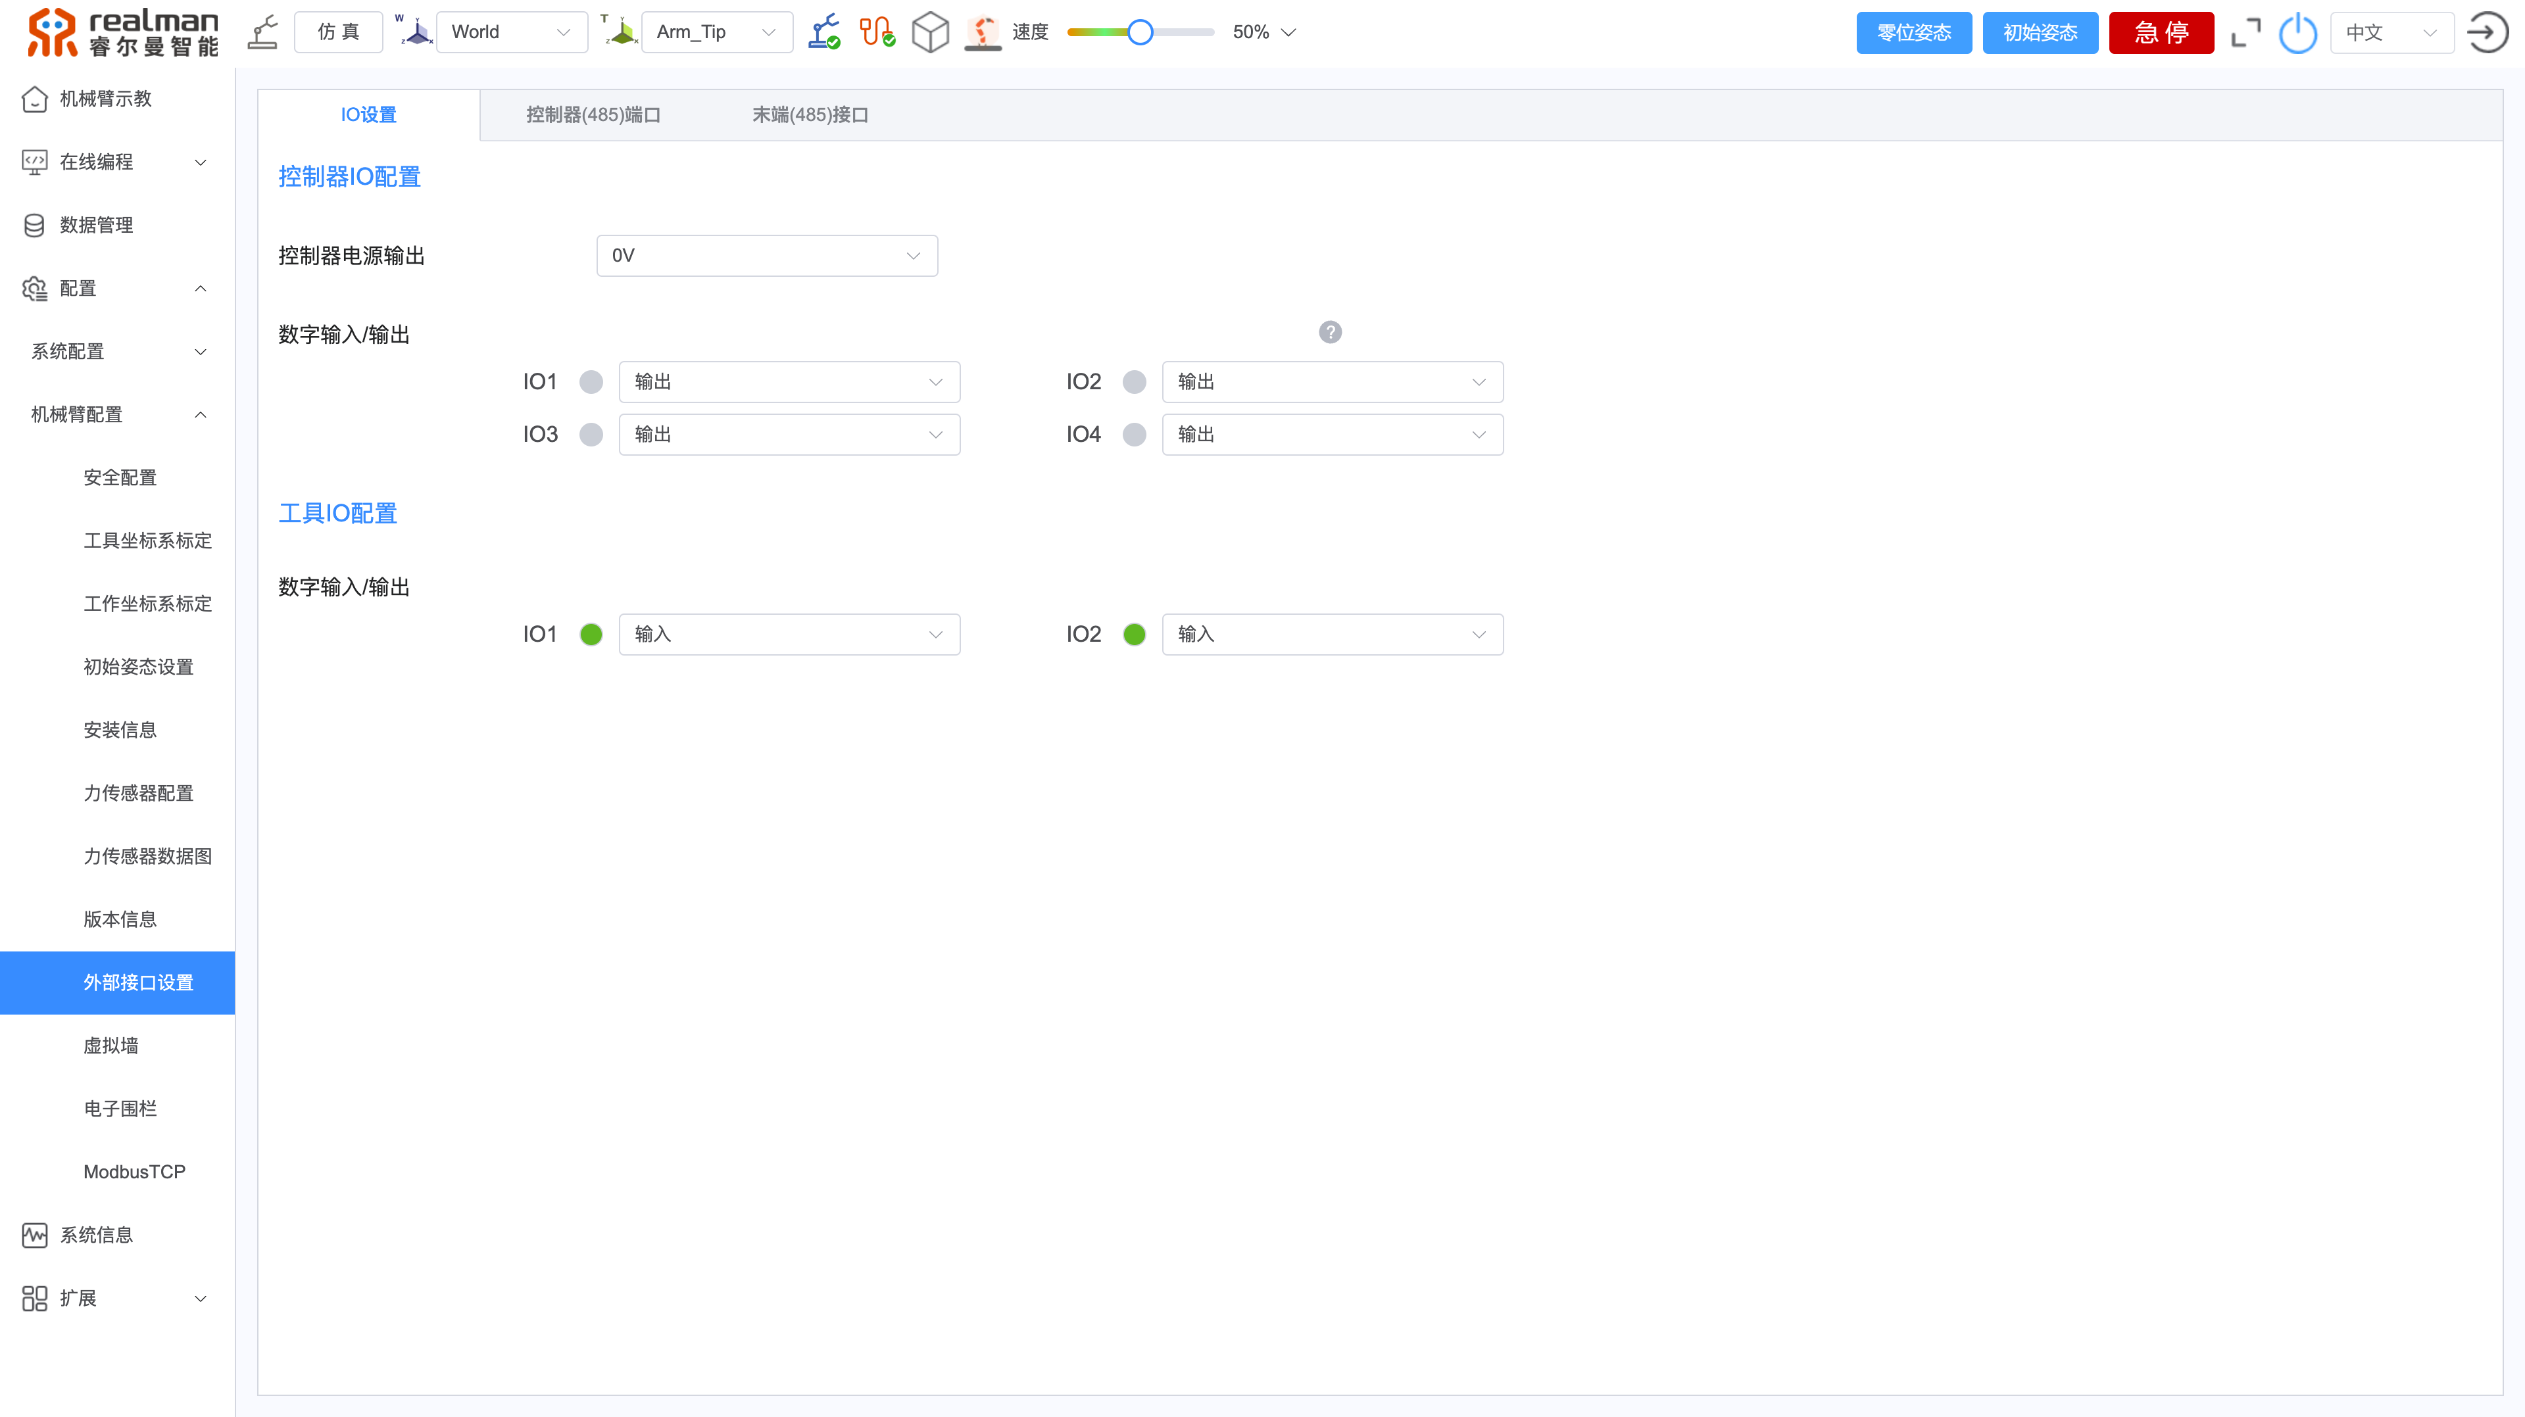Toggle controller IO4 state indicator
This screenshot has height=1417, width=2525.
pyautogui.click(x=1134, y=434)
